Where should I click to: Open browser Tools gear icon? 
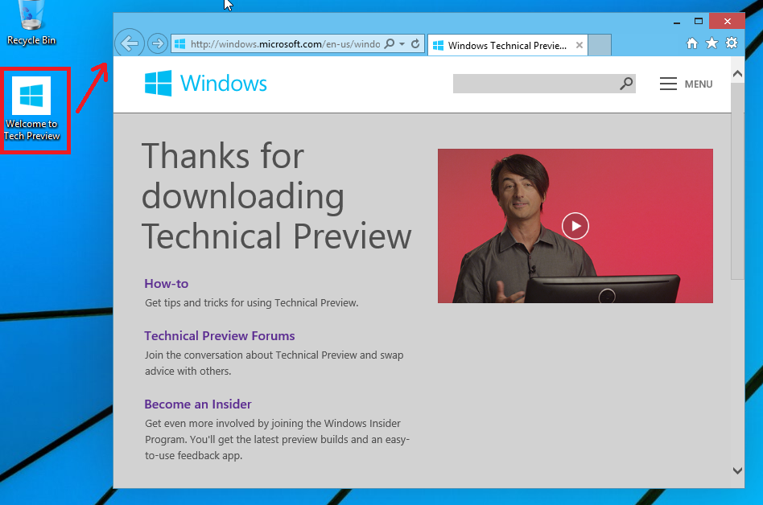[732, 43]
